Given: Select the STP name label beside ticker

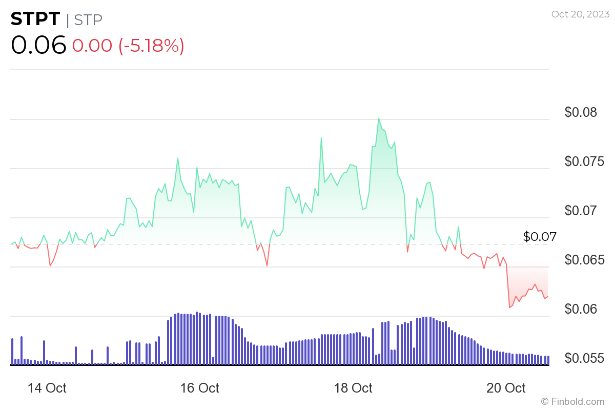Looking at the screenshot, I should point(88,19).
